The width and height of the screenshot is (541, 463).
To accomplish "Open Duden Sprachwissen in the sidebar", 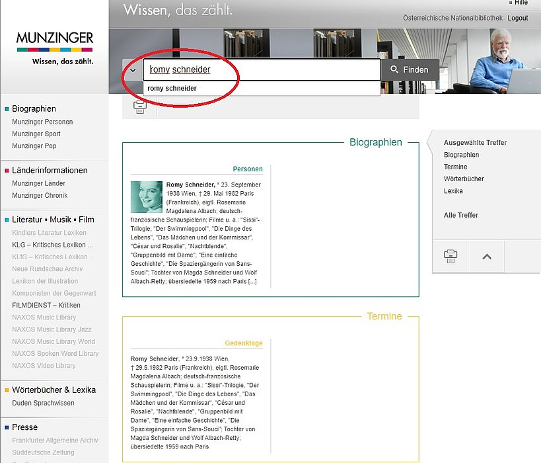I will click(x=43, y=403).
